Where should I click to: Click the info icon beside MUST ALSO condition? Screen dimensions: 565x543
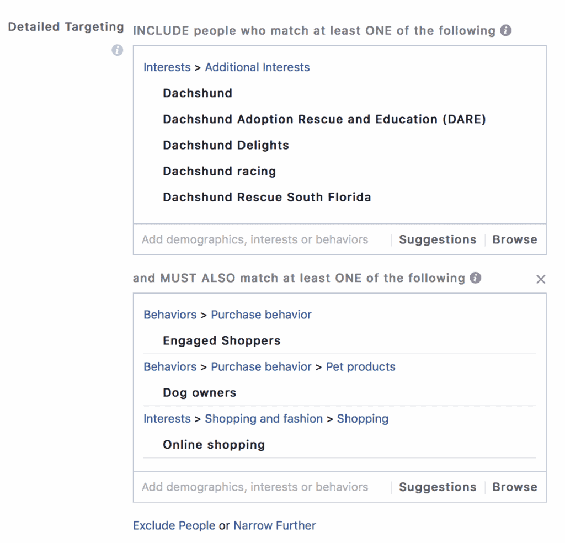pos(476,279)
